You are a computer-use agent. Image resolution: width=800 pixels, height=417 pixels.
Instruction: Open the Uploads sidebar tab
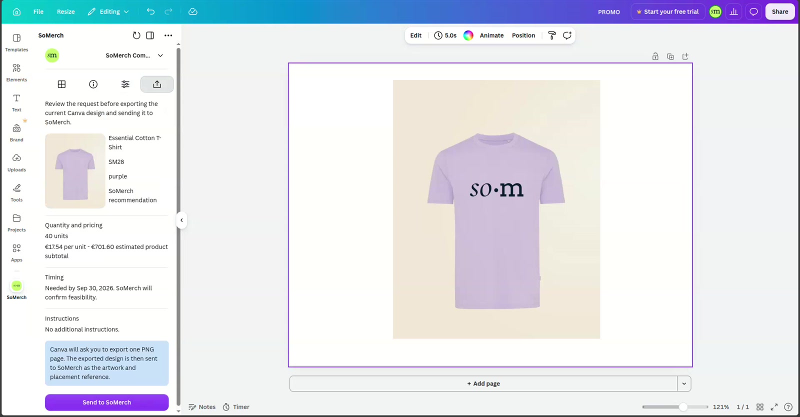[16, 162]
